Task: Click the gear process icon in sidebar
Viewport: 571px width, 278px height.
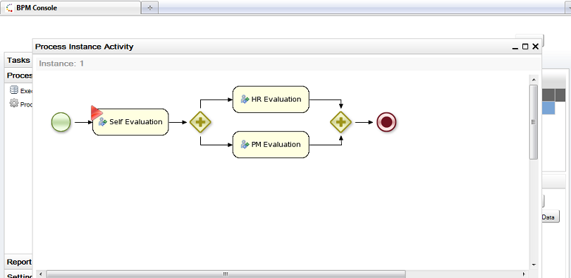Action: (14, 103)
